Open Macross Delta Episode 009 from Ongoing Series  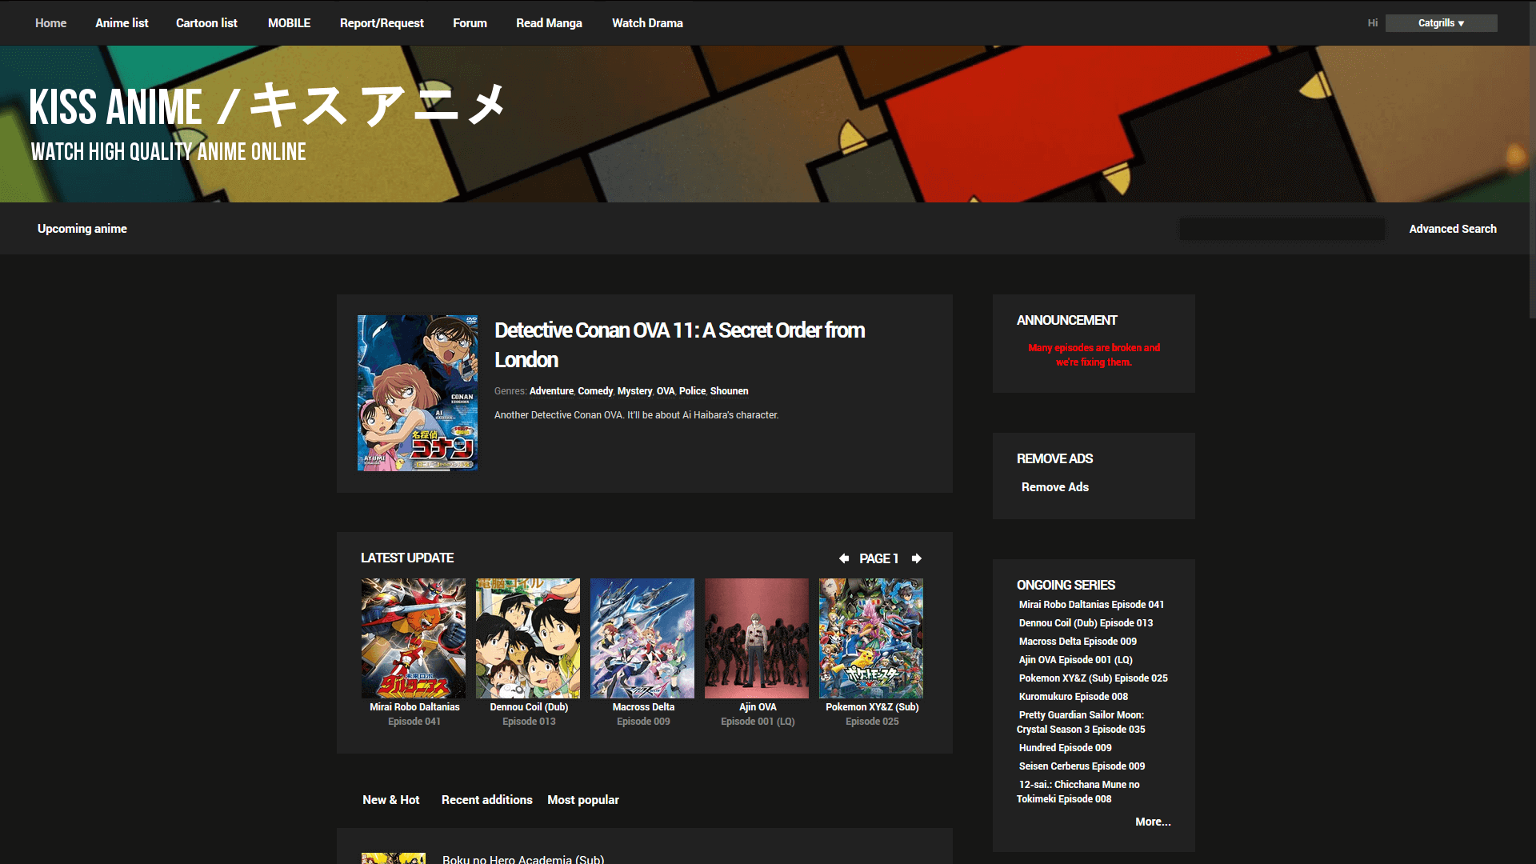[1077, 641]
